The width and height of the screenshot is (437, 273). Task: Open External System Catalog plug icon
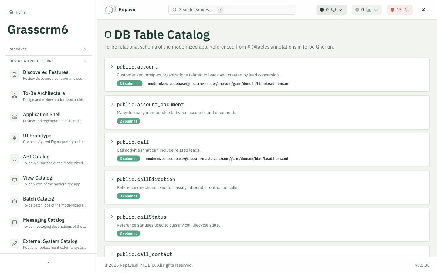(15, 243)
